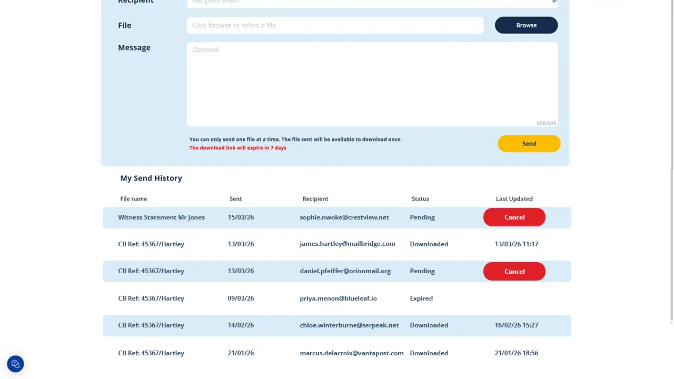Click inside the Recipient email input
Screen dimensions: 674x379
[369, 3]
